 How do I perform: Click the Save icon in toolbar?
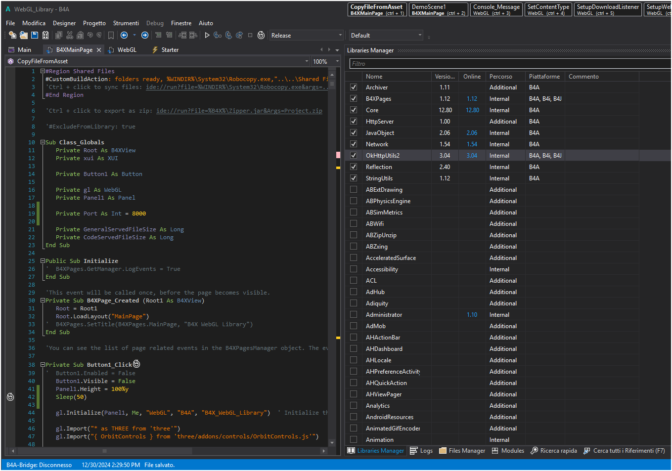[35, 35]
